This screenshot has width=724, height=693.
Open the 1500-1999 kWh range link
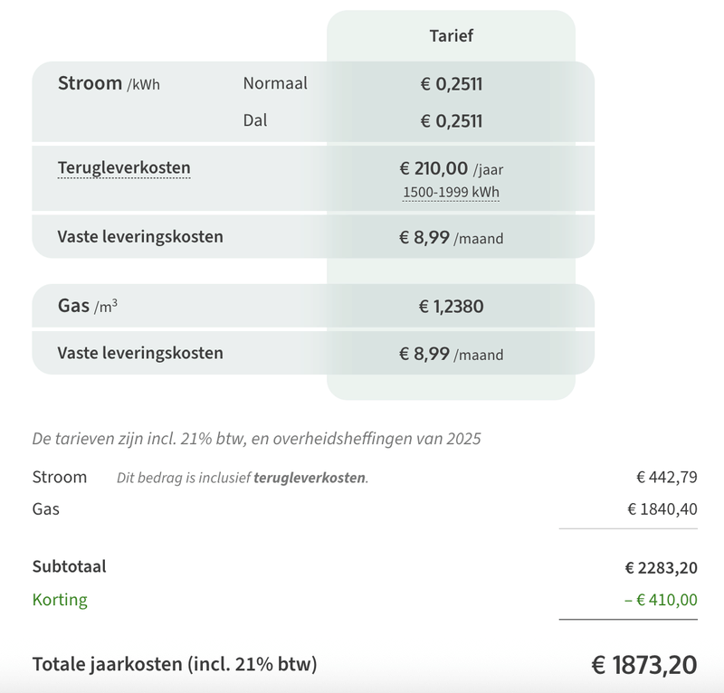(451, 192)
